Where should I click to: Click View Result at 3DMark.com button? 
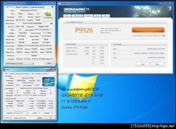click(x=148, y=30)
